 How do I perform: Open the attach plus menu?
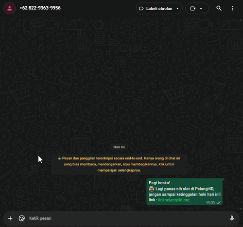(10, 218)
